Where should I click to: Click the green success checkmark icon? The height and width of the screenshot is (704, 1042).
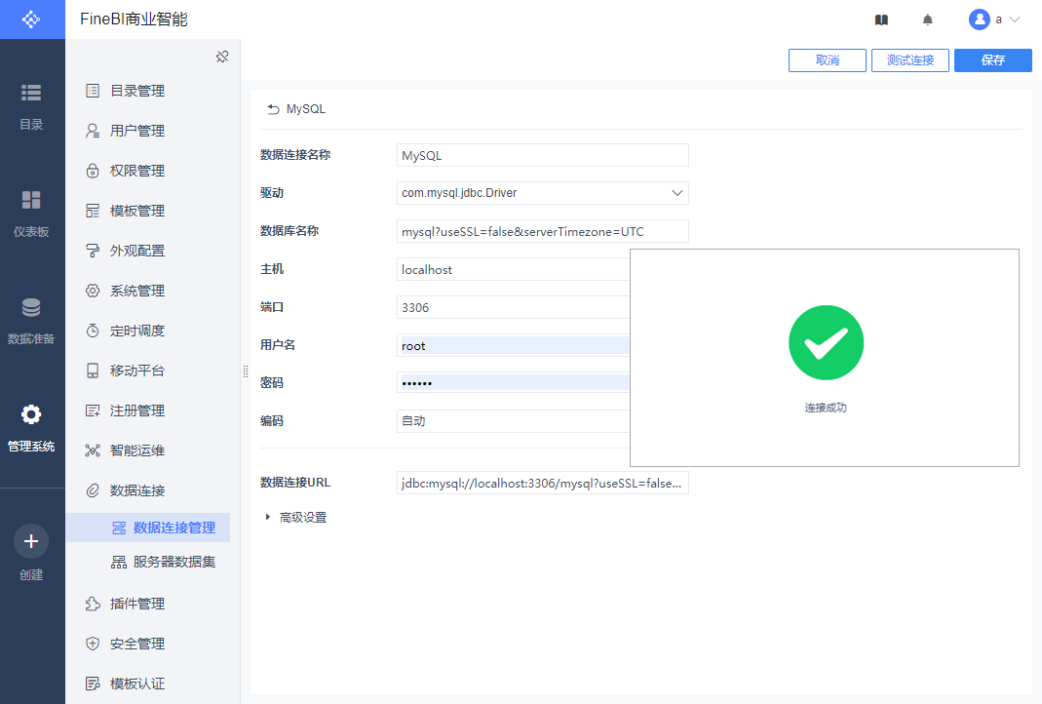[x=826, y=342]
